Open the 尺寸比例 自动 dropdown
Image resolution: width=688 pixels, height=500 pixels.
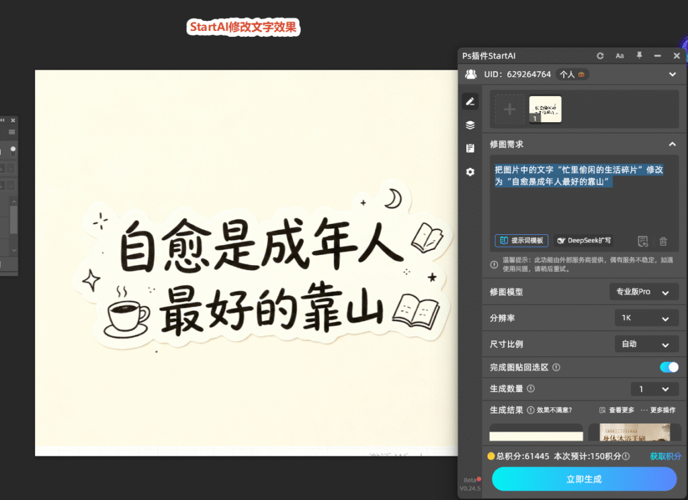(646, 344)
